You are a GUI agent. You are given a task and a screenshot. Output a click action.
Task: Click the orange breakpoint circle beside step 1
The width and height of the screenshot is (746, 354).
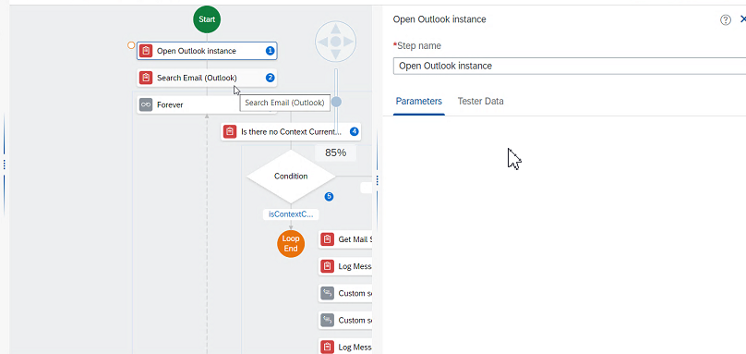pos(131,45)
